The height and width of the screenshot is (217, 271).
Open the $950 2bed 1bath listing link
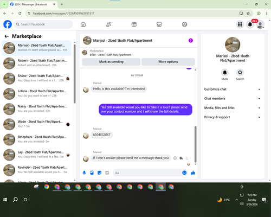pyautogui.click(x=111, y=55)
